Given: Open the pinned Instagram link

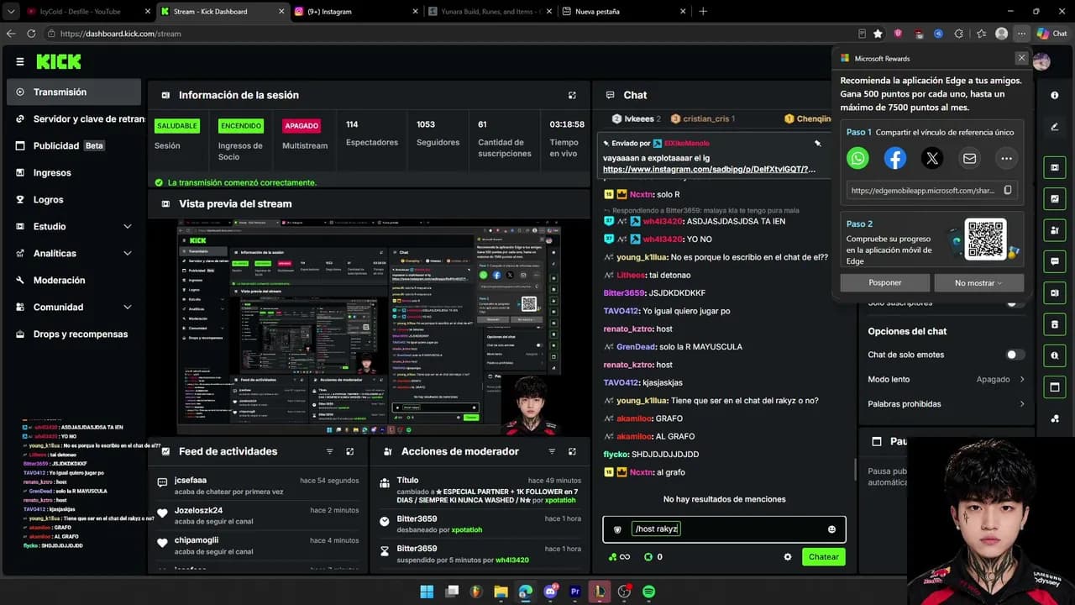Looking at the screenshot, I should [x=709, y=169].
